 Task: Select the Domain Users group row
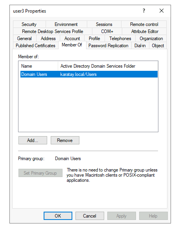(x=89, y=74)
